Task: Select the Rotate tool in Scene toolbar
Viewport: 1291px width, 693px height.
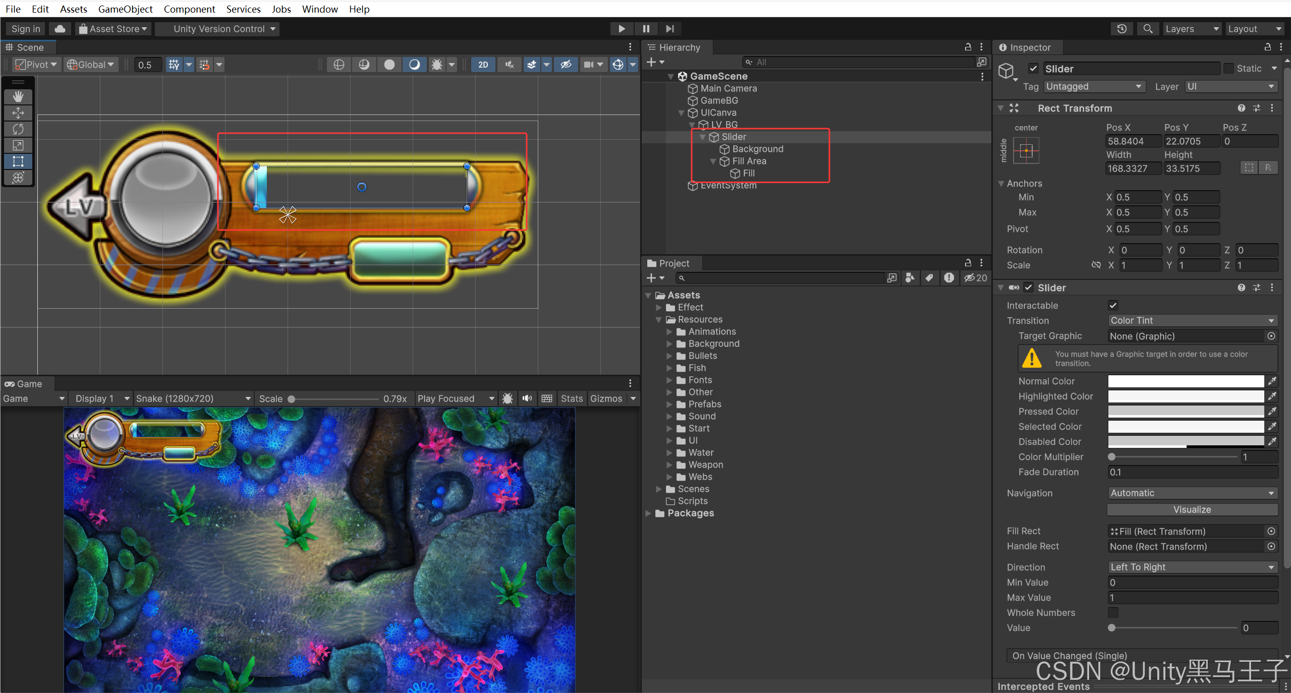Action: (18, 129)
